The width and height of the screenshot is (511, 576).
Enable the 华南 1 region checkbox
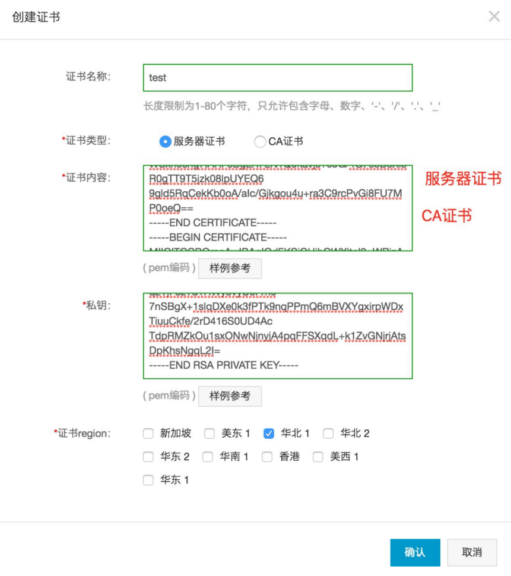pyautogui.click(x=208, y=457)
